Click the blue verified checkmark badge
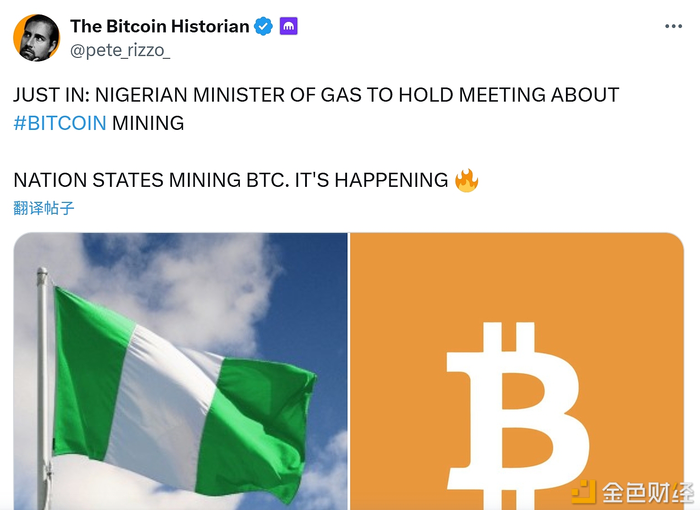This screenshot has height=510, width=700. click(263, 26)
